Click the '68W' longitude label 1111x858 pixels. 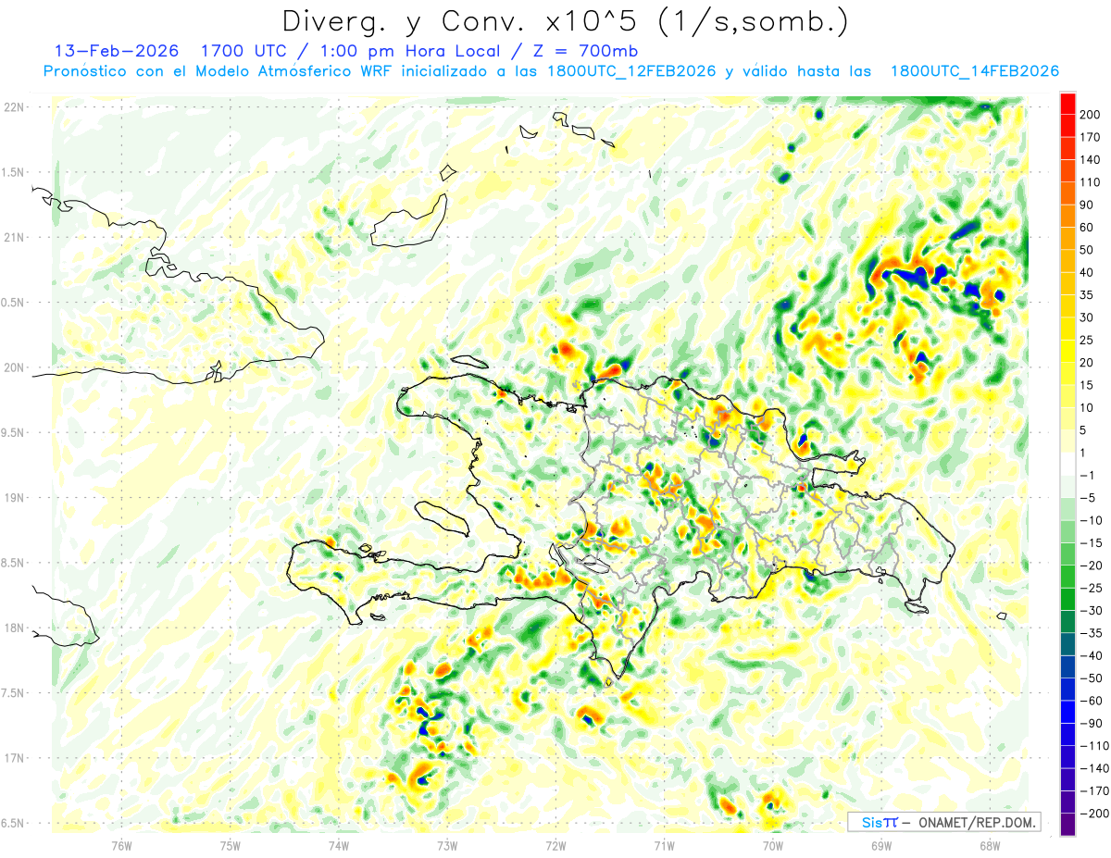tap(989, 846)
